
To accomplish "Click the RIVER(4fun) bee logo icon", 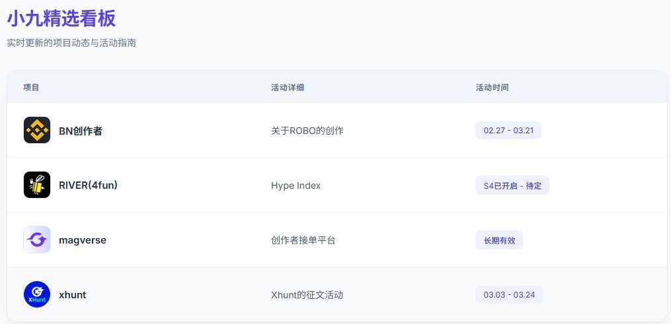I will point(37,185).
